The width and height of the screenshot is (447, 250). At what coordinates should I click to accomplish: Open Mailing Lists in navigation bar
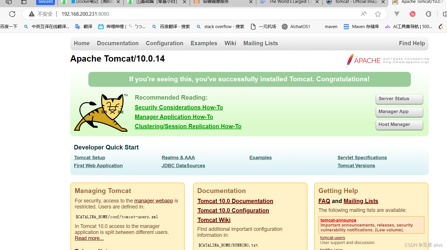[261, 43]
